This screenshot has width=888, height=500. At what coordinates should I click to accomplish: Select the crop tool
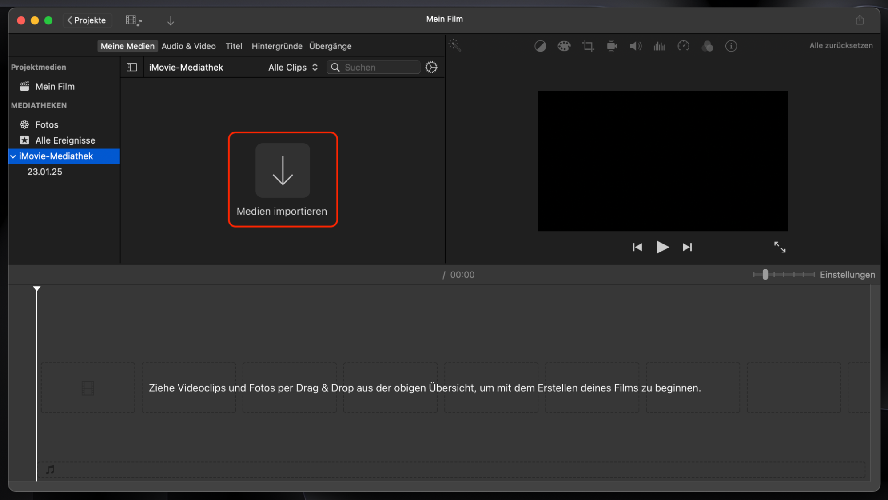coord(588,46)
